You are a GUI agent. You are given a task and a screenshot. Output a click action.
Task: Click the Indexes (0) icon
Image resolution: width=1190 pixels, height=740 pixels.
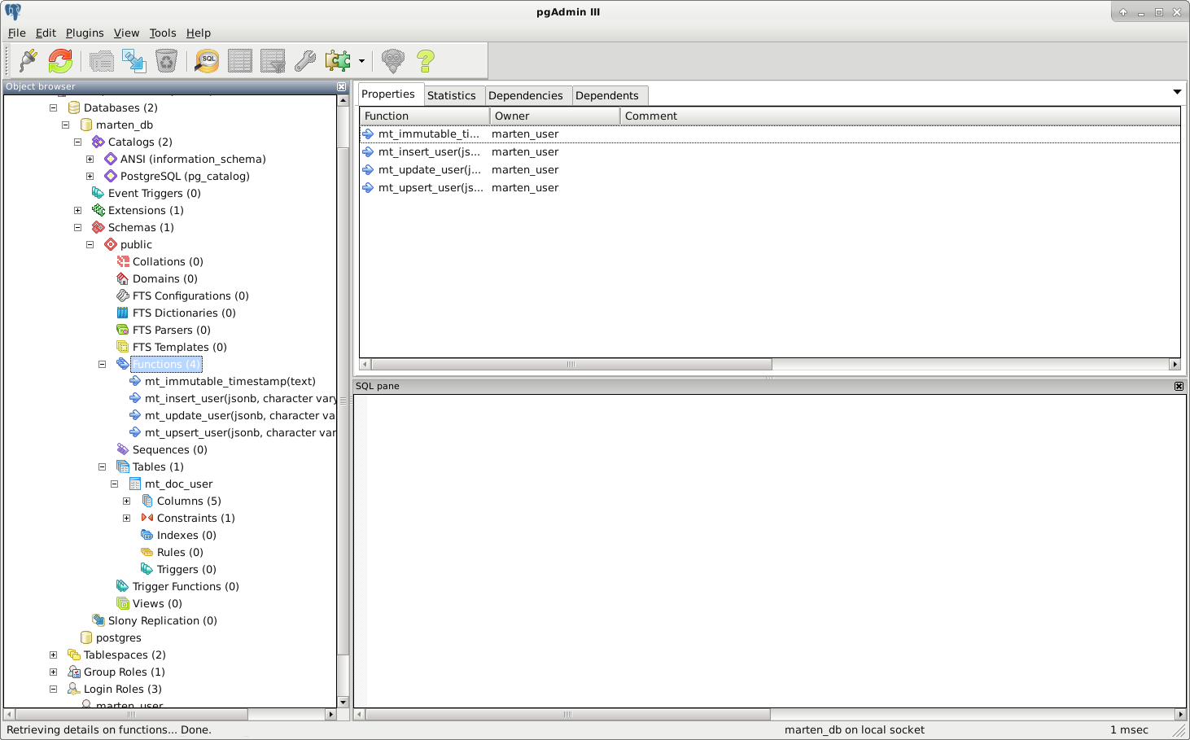tap(147, 535)
